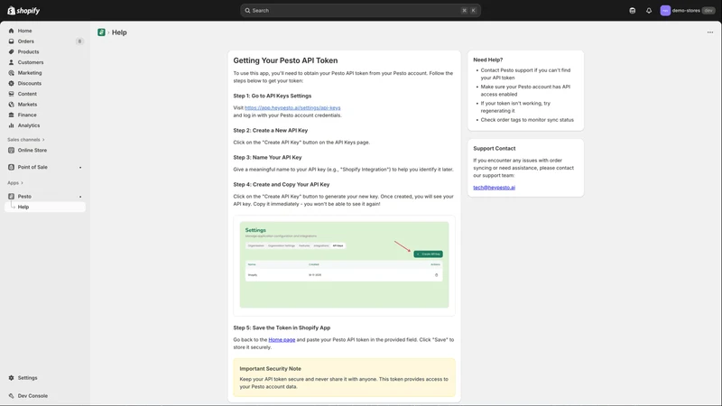
Task: Click the Point of Sale icon
Action: (11, 167)
